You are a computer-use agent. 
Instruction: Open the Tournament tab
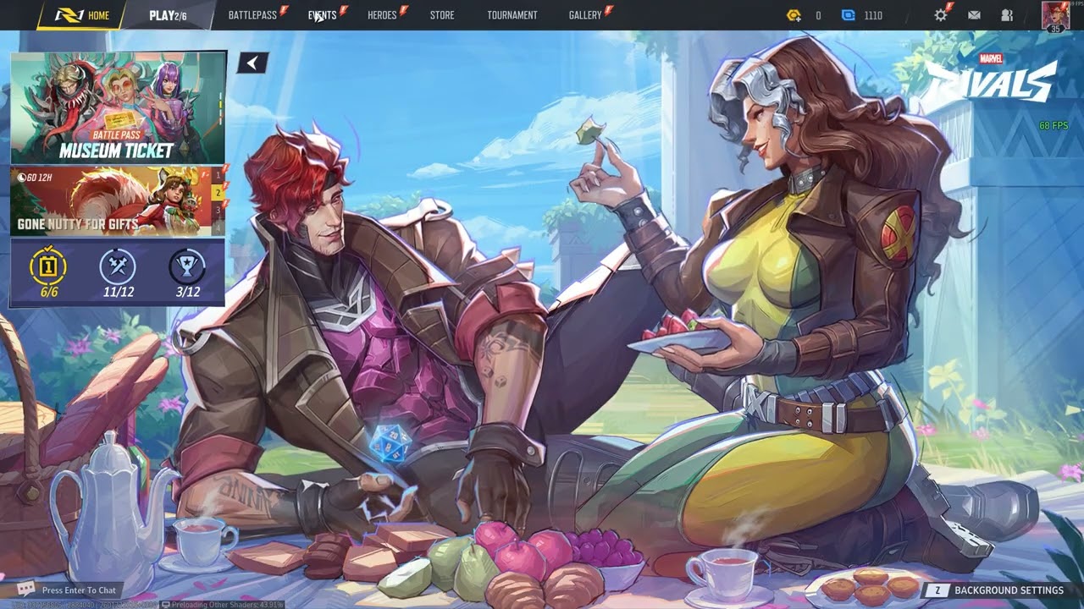tap(512, 15)
